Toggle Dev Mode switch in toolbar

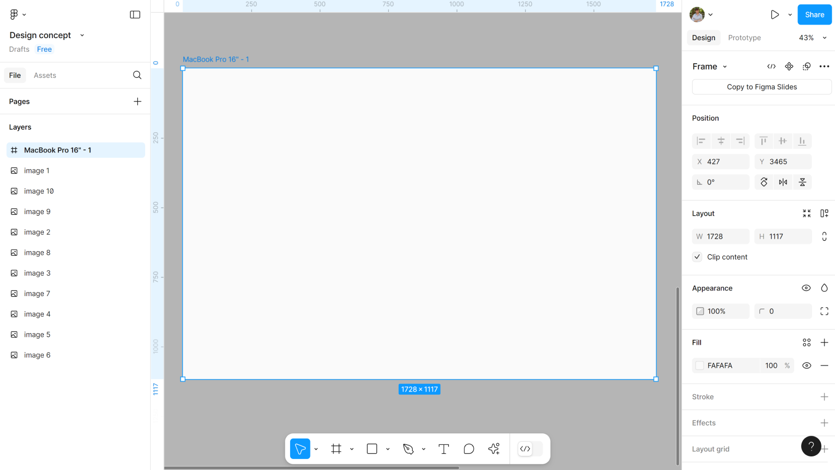click(530, 449)
